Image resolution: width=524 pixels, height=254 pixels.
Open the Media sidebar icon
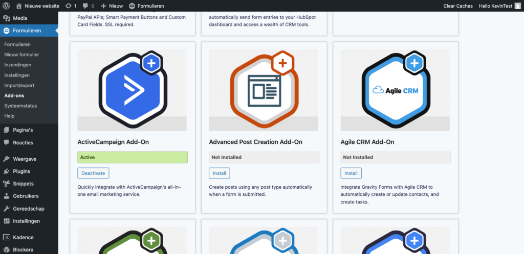coord(6,18)
